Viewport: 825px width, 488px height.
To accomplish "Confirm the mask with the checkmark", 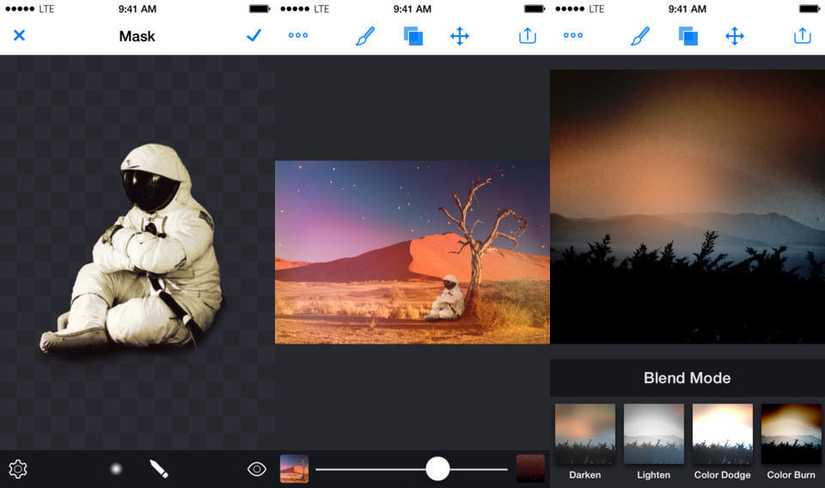I will click(254, 36).
